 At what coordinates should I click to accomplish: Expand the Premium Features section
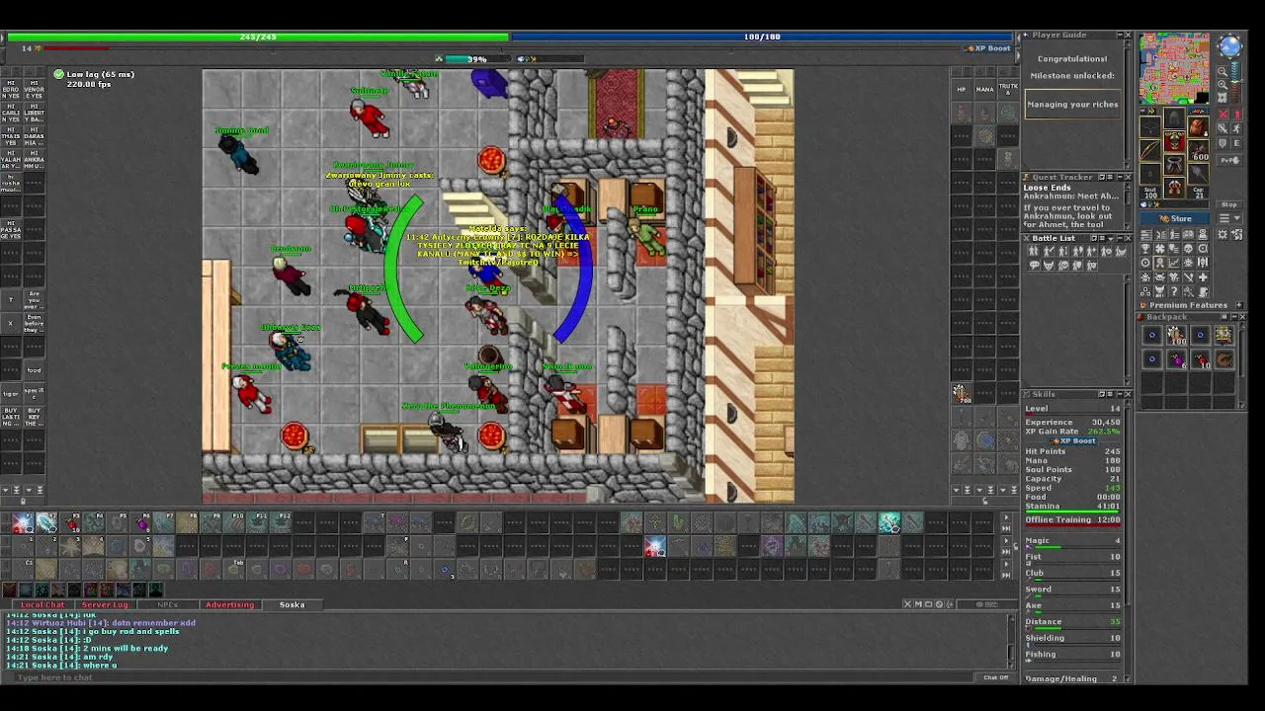pos(1238,305)
